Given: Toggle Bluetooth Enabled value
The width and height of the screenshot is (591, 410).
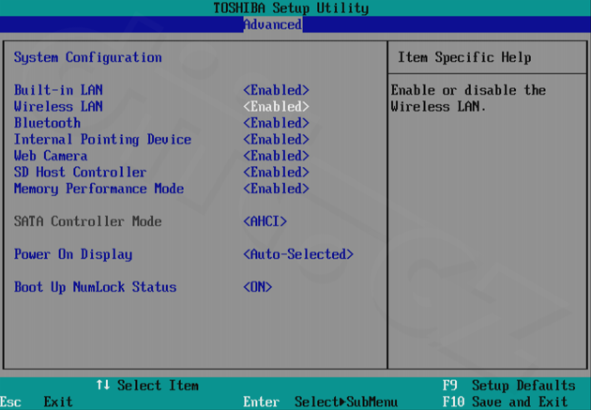Looking at the screenshot, I should coord(276,123).
